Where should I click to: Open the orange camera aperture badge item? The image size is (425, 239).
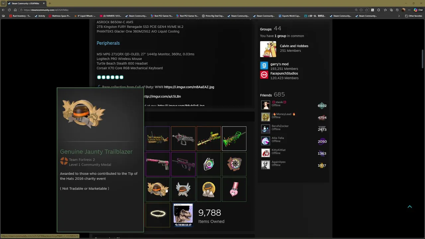(x=234, y=164)
